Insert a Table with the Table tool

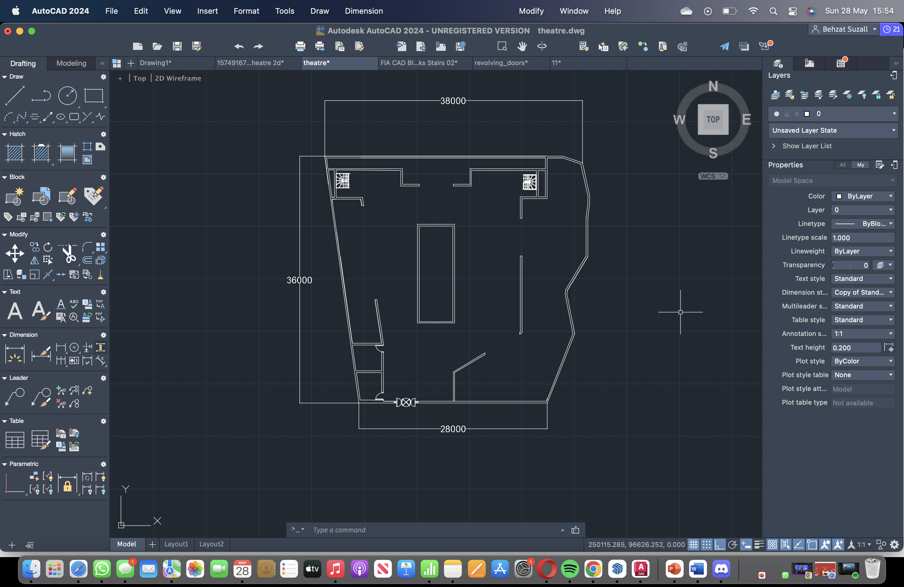coord(15,440)
